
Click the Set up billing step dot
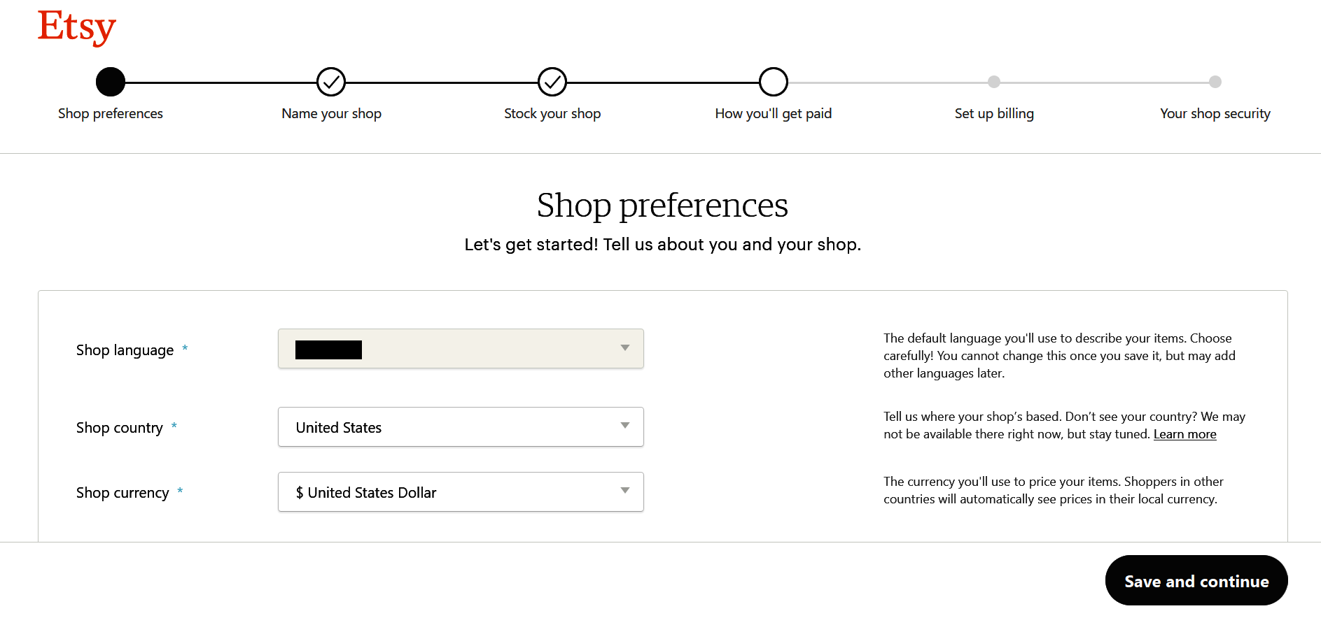tap(994, 82)
